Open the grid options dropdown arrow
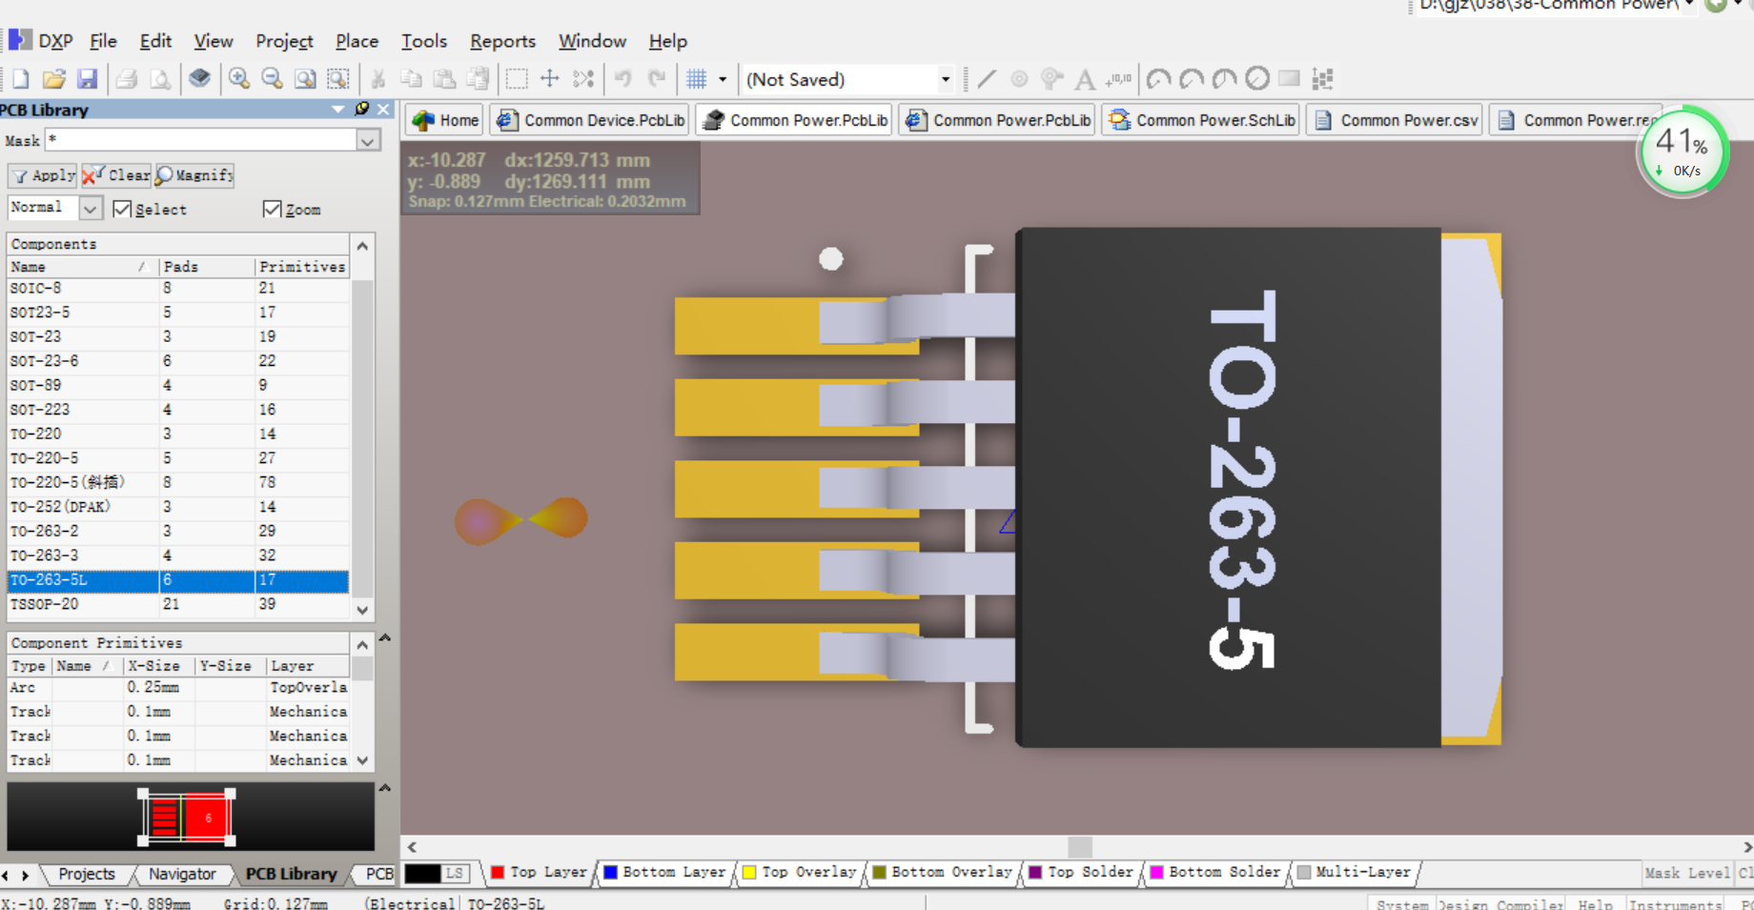The height and width of the screenshot is (910, 1754). pos(723,79)
